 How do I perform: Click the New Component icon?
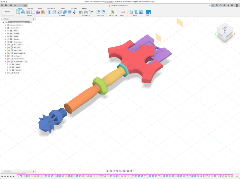point(81,12)
